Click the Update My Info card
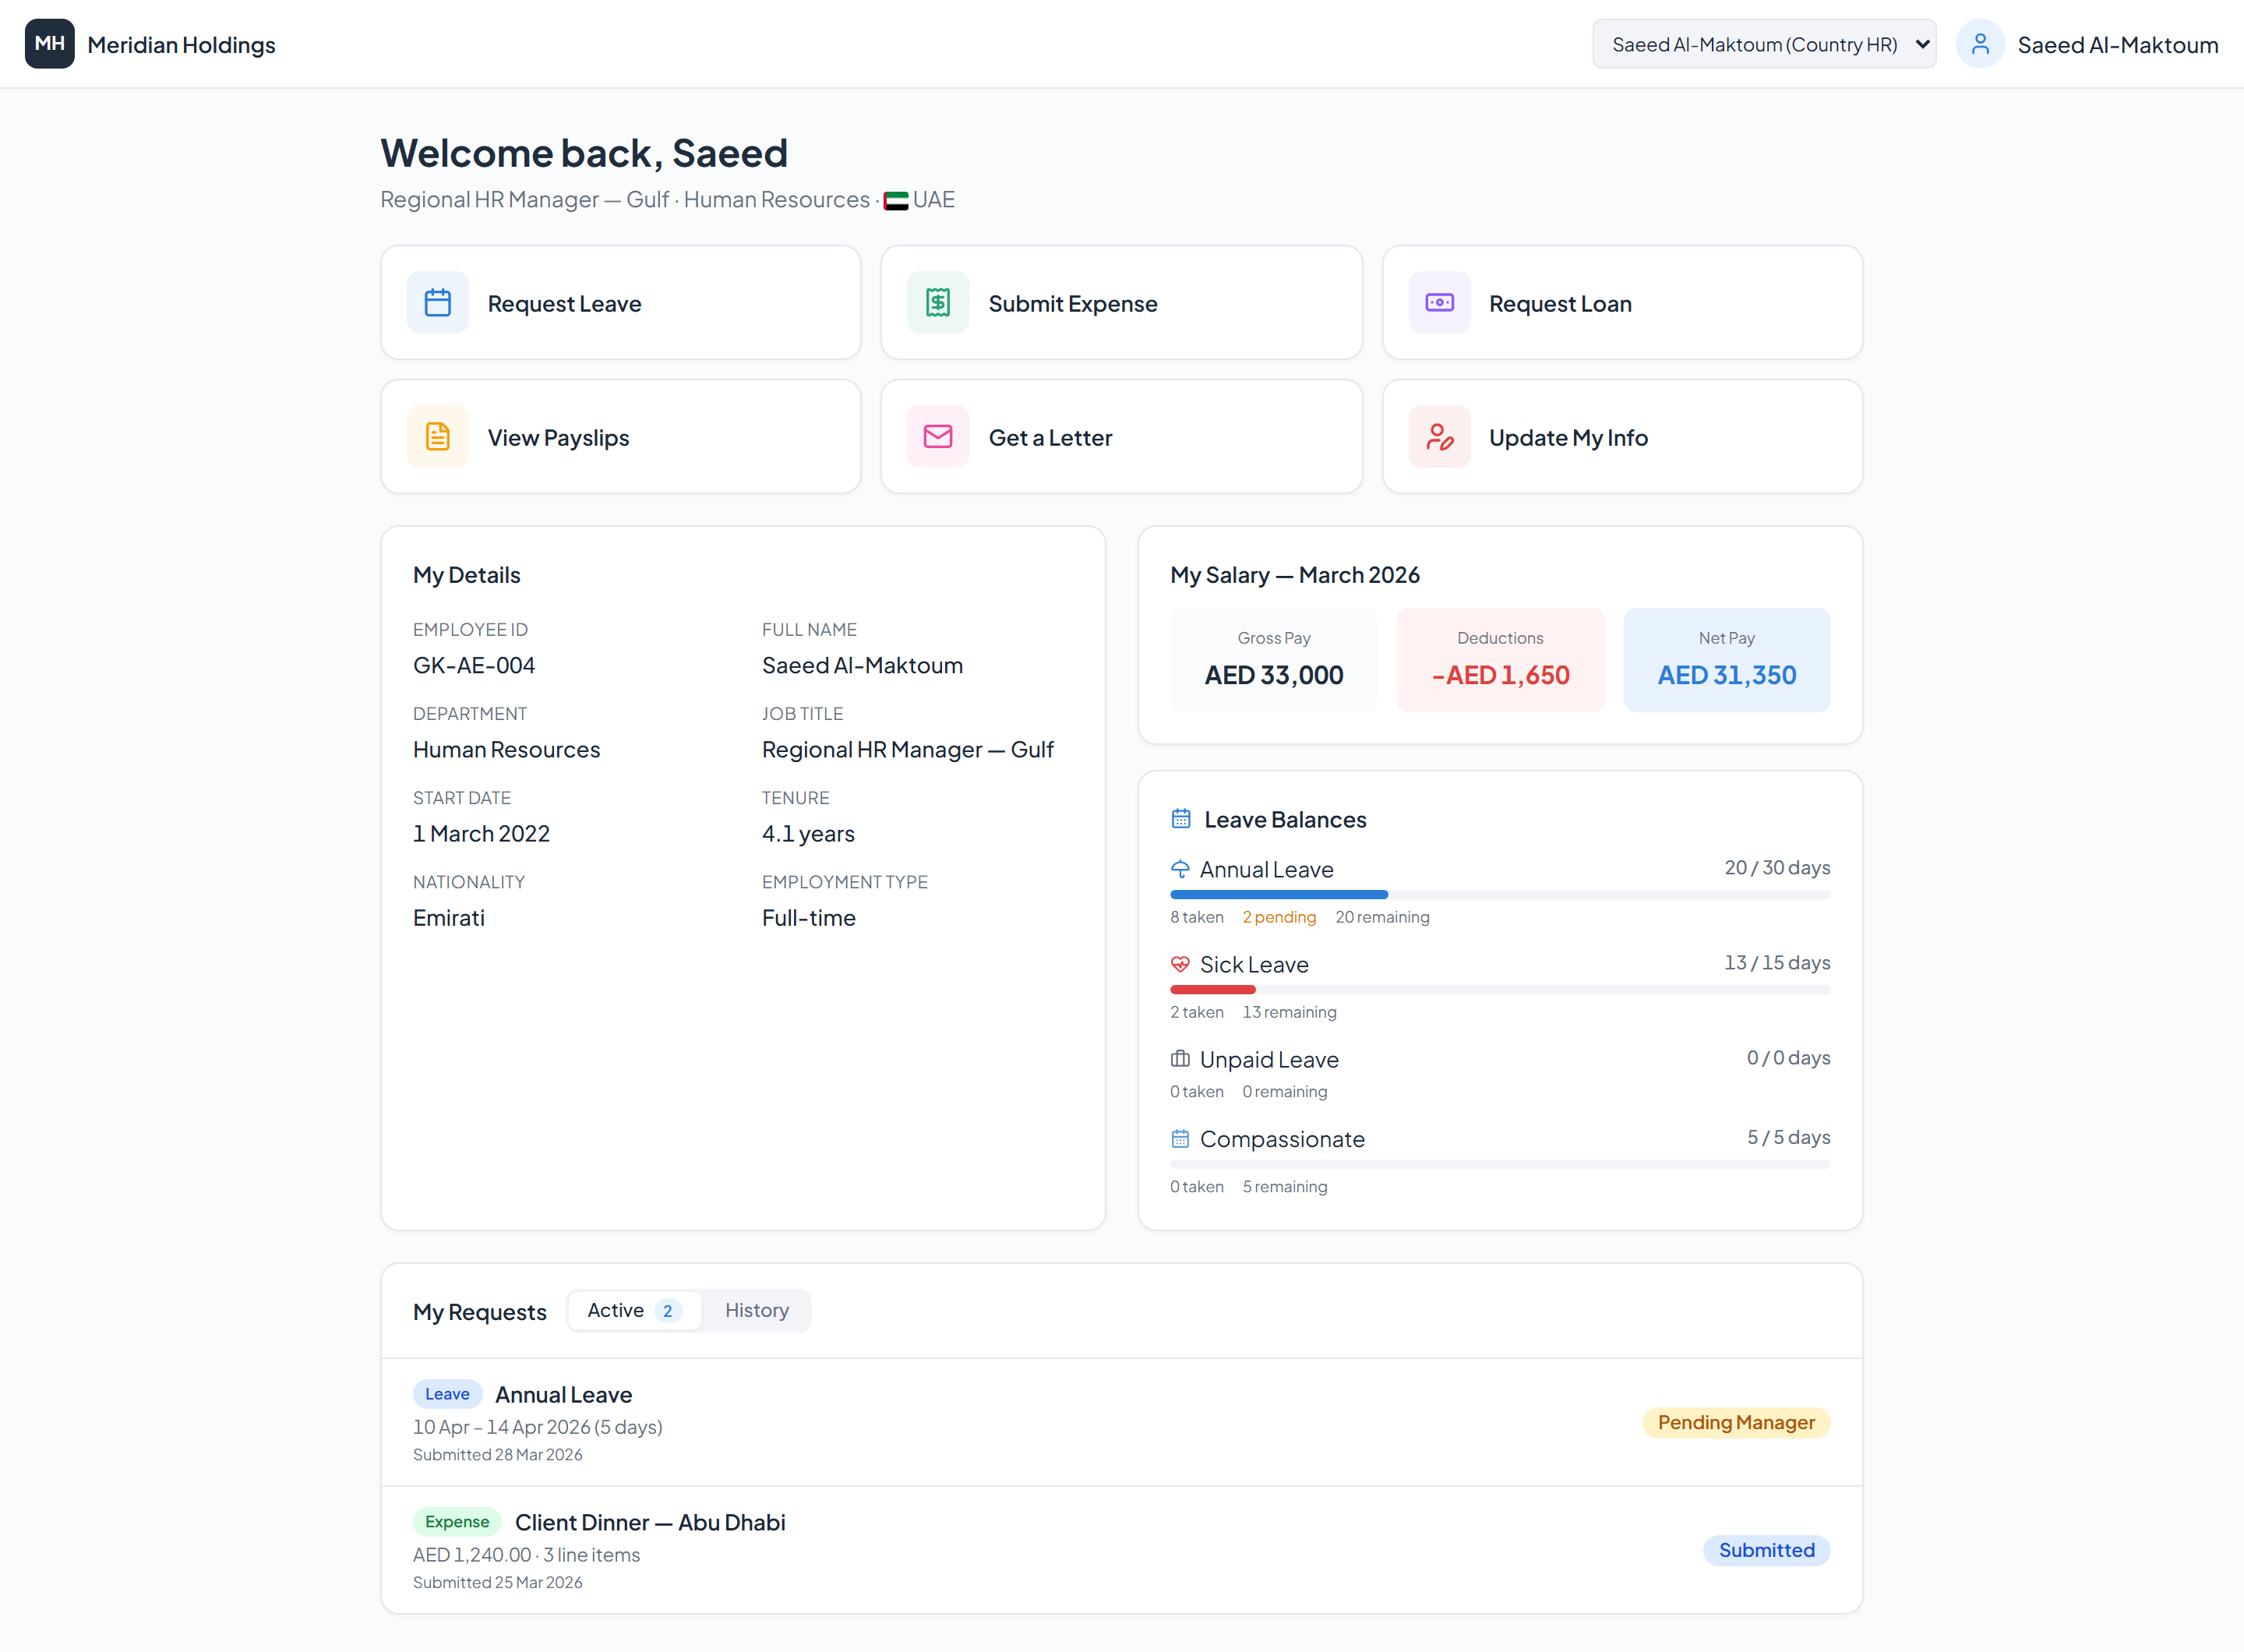Screen dimensions: 2244x1652 tap(1621, 437)
